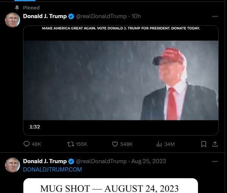
Task: Click the pinned post display name
Action: click(x=45, y=16)
